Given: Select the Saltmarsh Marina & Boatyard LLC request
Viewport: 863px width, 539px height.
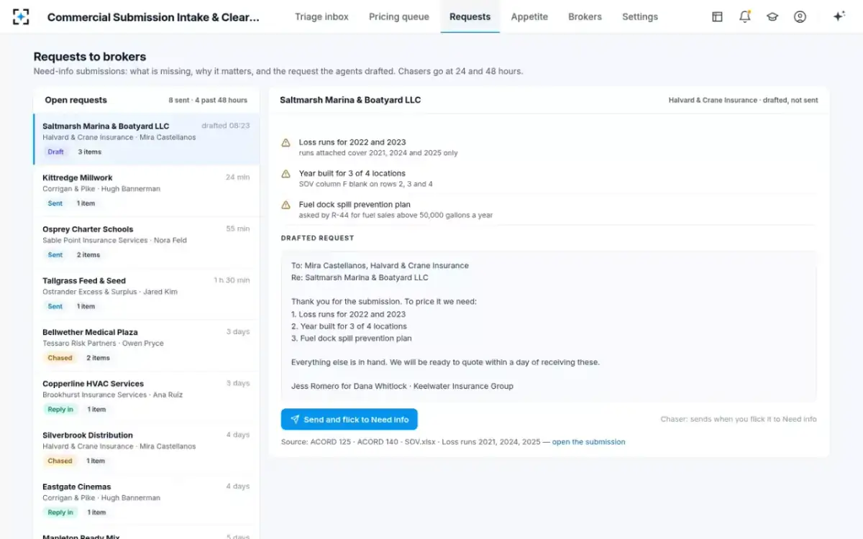Looking at the screenshot, I should point(147,139).
